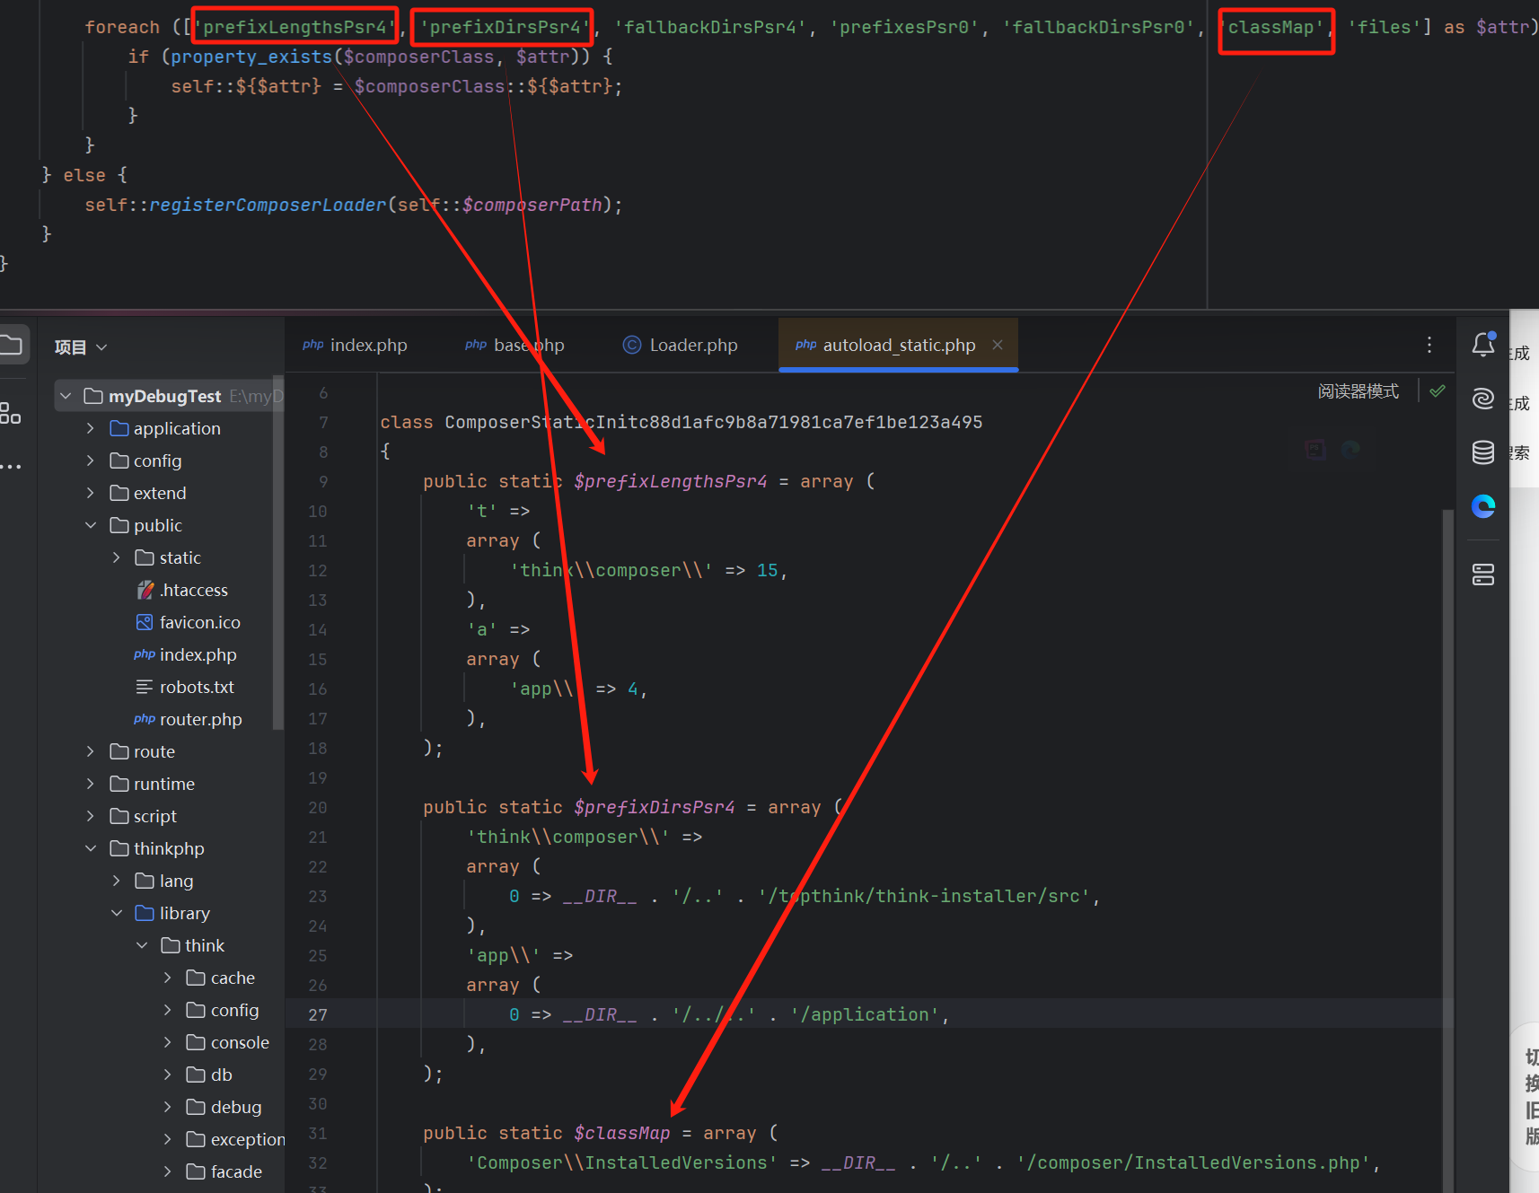Expand the static folder
This screenshot has height=1193, width=1539.
point(116,557)
